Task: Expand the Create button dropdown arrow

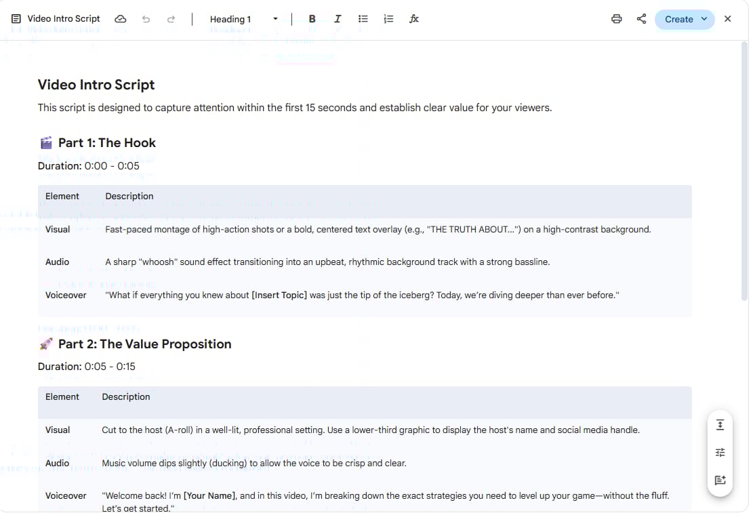Action: pyautogui.click(x=702, y=19)
